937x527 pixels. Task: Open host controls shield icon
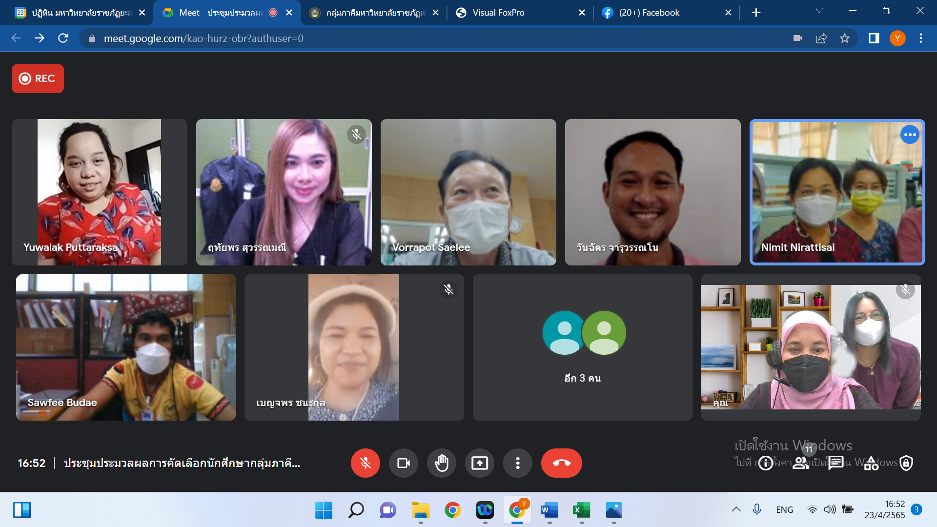coord(906,463)
